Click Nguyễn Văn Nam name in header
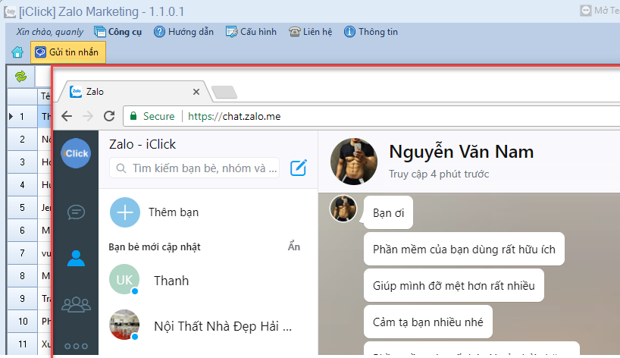 461,152
